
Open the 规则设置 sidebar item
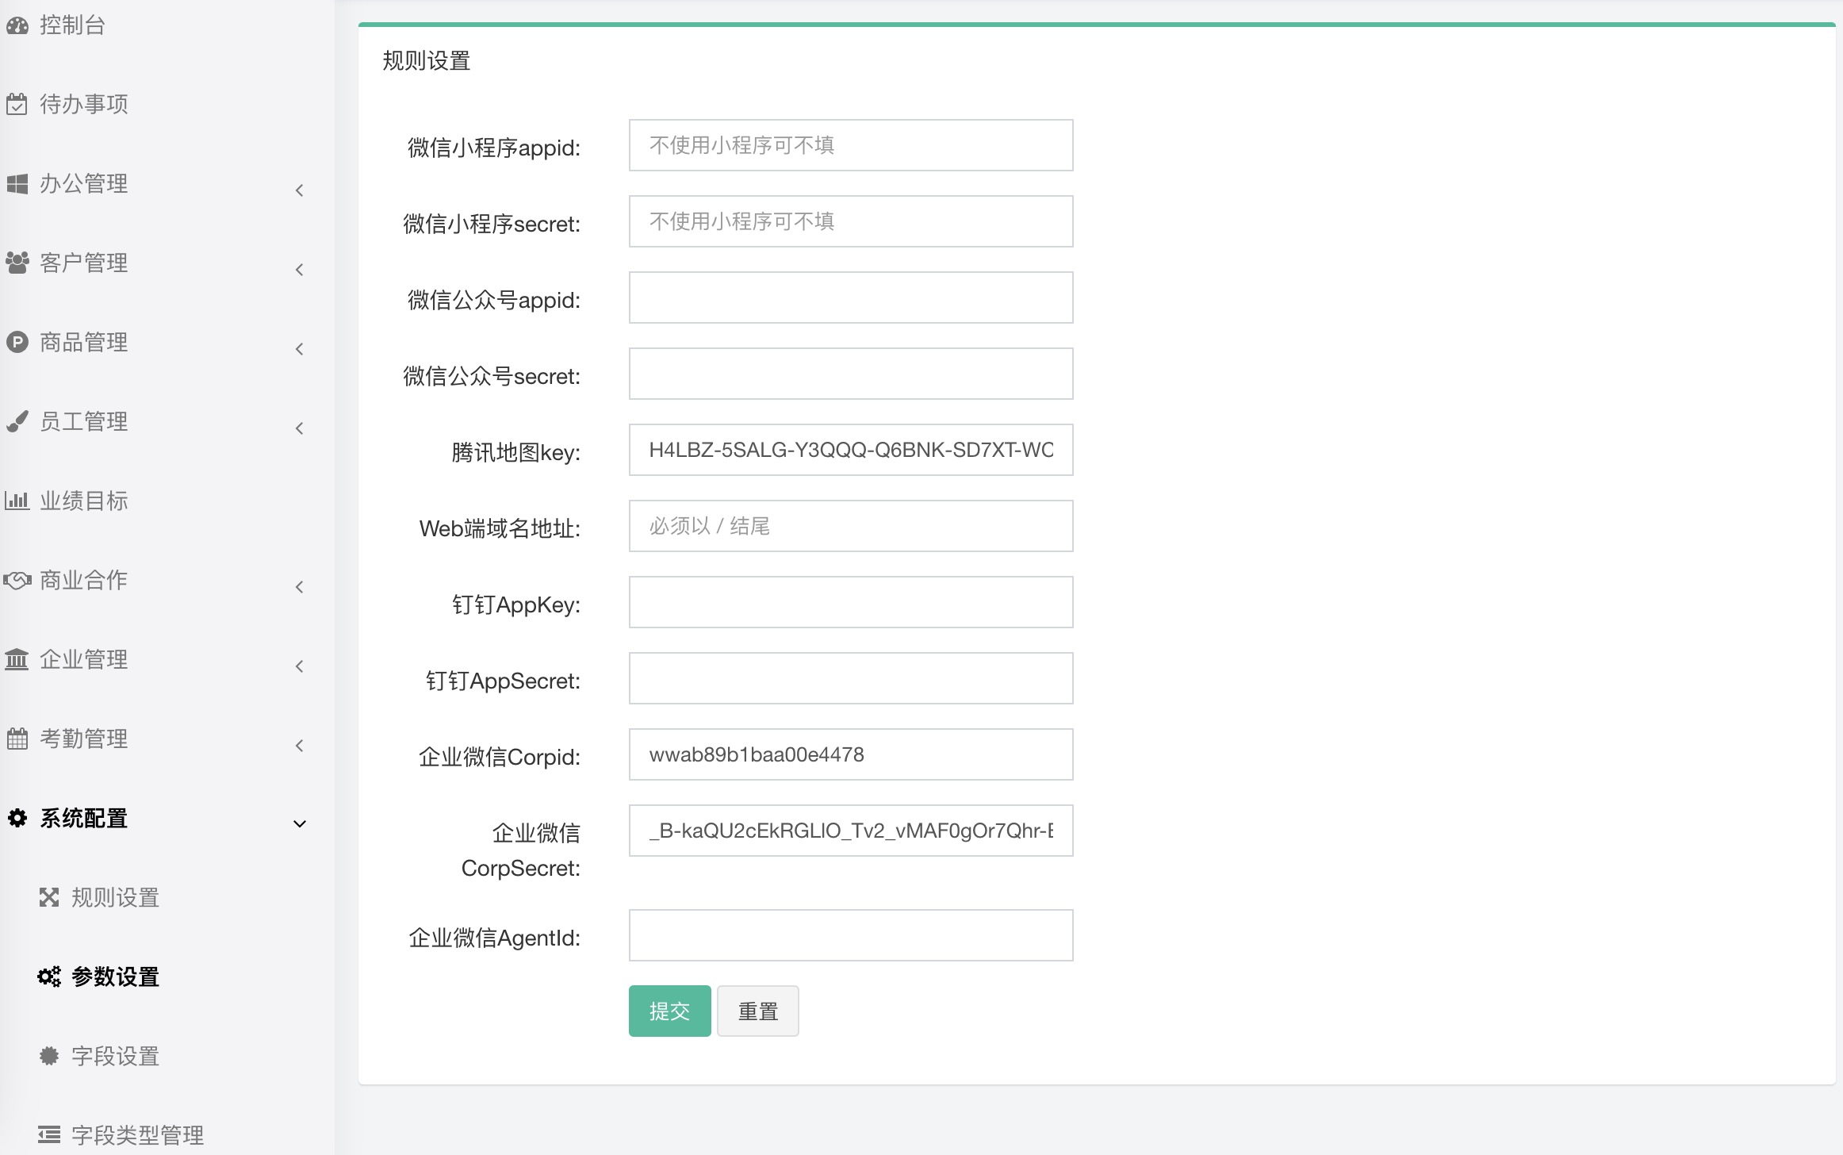point(115,897)
